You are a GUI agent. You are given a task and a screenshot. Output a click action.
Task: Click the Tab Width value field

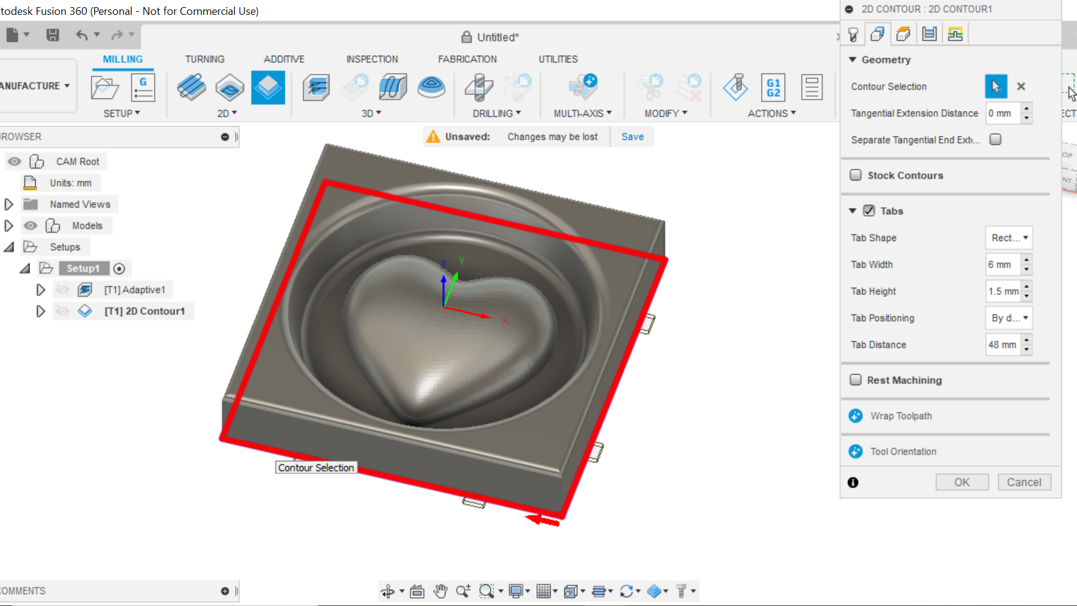click(1003, 264)
